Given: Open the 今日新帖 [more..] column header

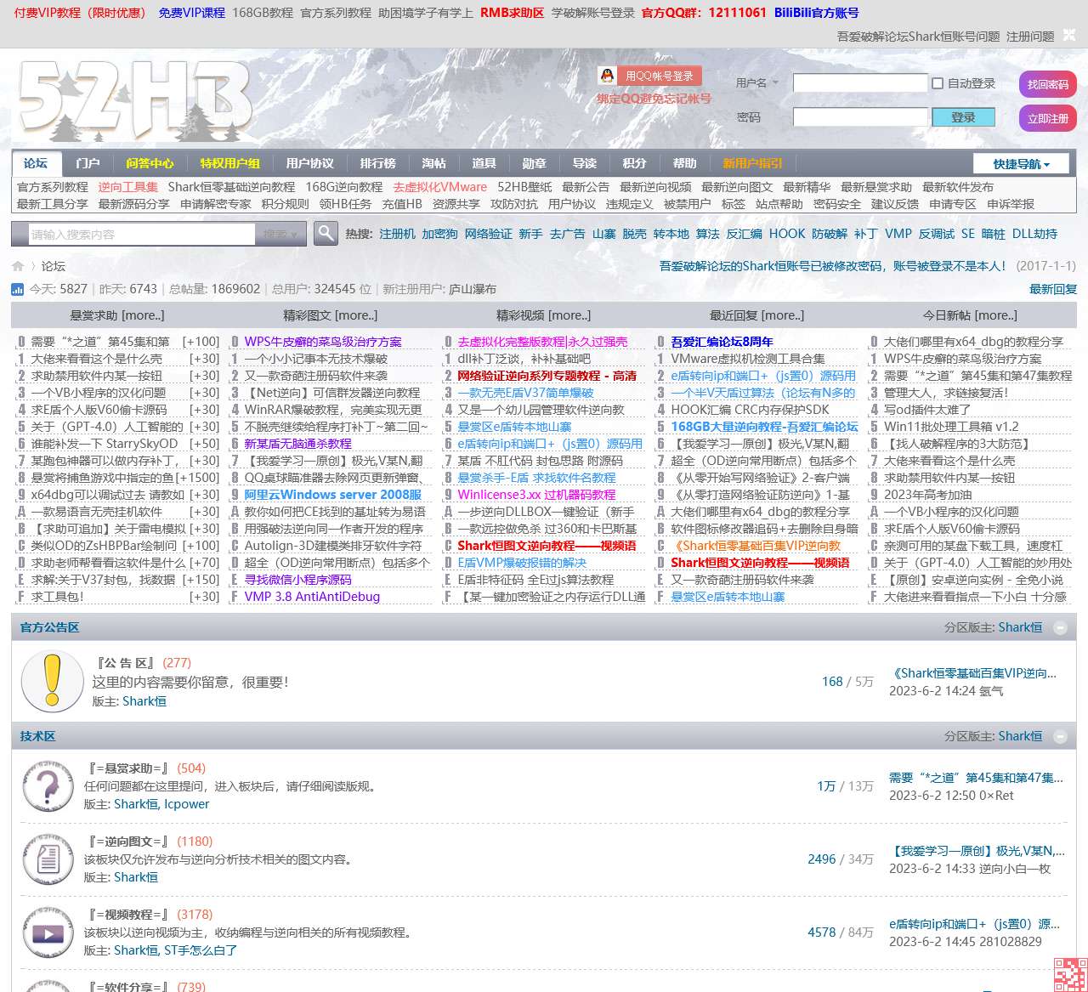Looking at the screenshot, I should (970, 315).
